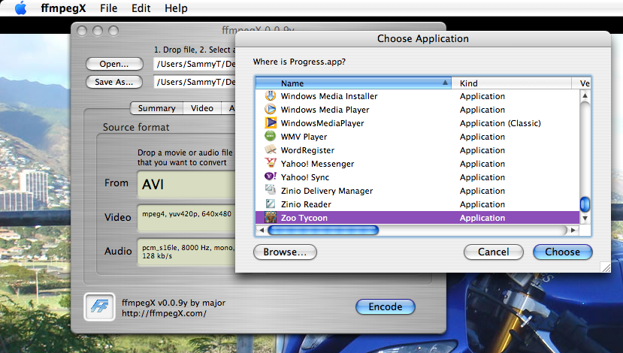Screen dimensions: 623x353
Task: Click the AVI source format field
Action: [186, 184]
